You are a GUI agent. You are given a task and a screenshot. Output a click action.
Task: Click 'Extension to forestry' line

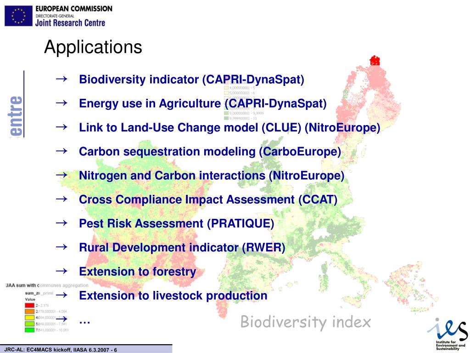coord(138,272)
